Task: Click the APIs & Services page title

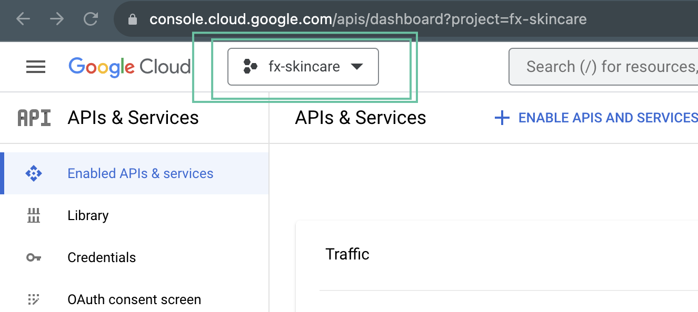Action: click(x=361, y=118)
